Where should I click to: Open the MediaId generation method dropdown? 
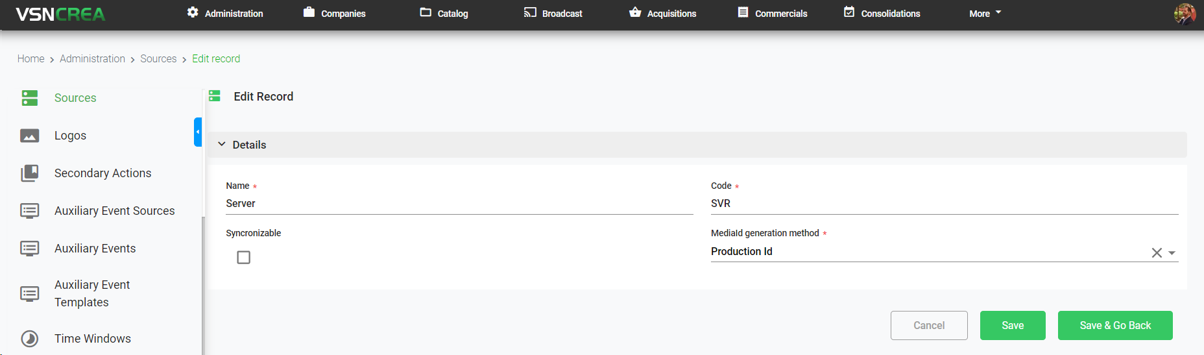tap(1172, 252)
